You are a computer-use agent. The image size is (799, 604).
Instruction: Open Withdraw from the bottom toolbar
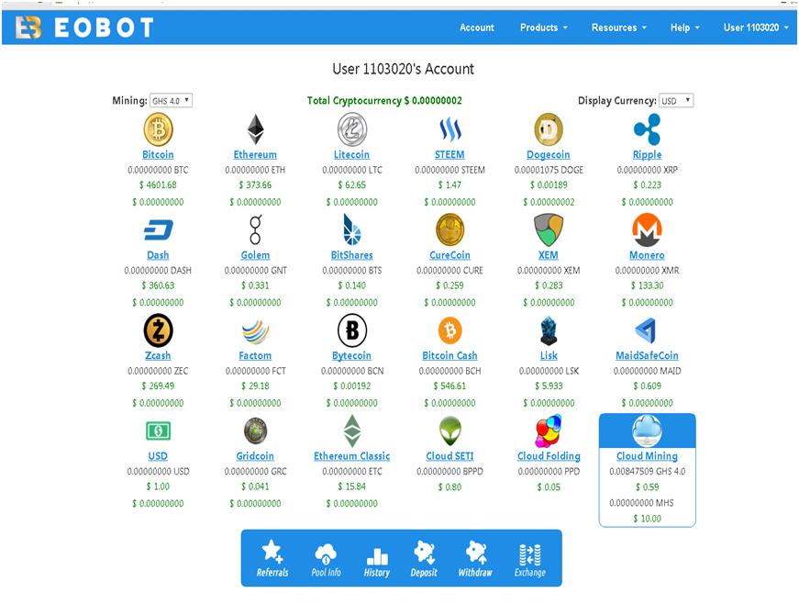pos(475,559)
